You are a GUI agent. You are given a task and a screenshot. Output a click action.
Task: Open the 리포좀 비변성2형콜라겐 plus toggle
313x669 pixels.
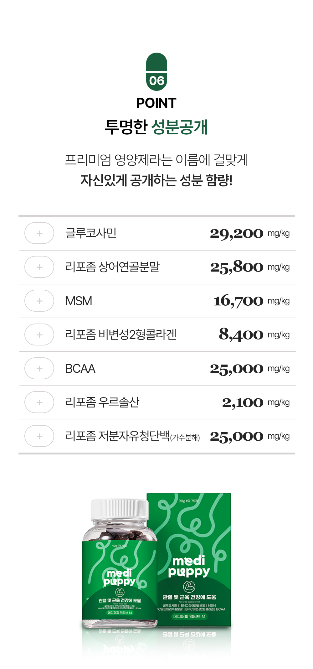coord(39,334)
